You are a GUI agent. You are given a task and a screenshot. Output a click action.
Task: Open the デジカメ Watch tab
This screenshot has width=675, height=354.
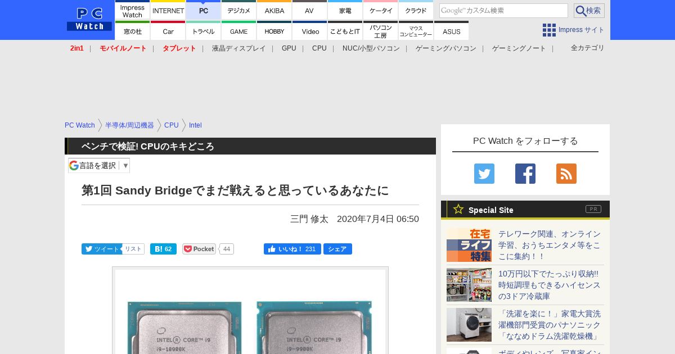(x=239, y=10)
